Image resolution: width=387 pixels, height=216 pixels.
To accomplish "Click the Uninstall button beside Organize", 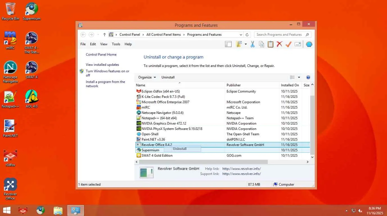I will pos(168,77).
